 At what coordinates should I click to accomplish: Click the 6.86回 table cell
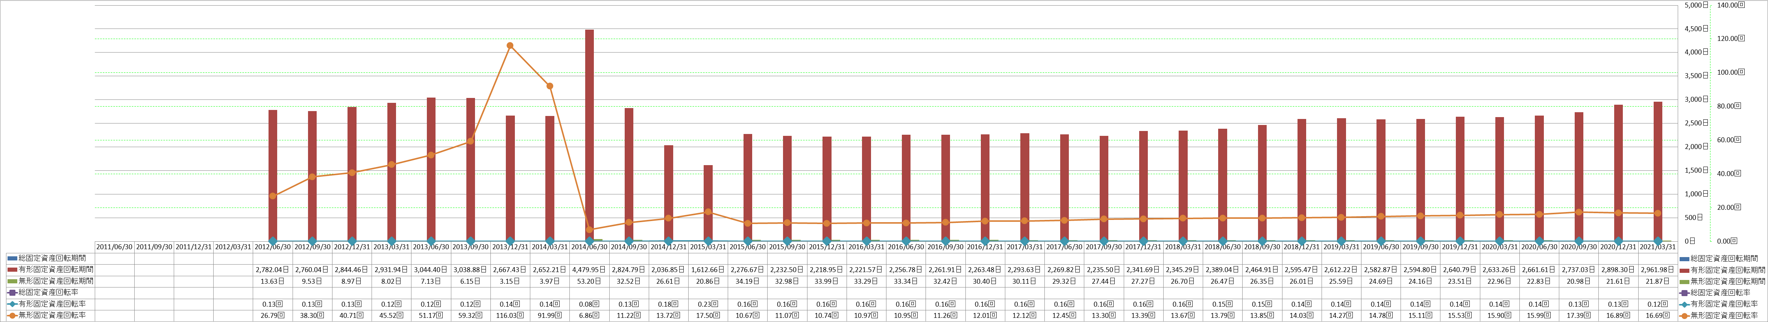click(x=590, y=315)
